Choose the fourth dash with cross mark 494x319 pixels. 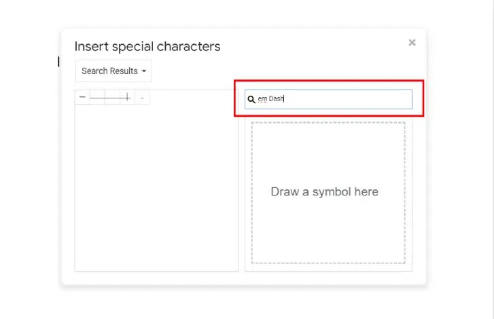[127, 98]
